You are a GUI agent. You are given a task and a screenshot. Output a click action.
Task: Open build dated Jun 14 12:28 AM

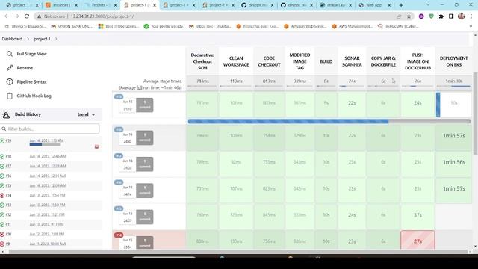click(48, 166)
